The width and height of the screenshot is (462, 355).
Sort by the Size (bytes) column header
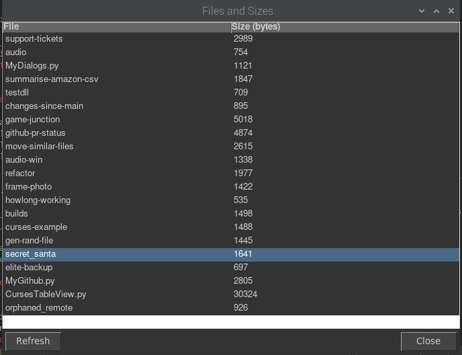pyautogui.click(x=345, y=27)
